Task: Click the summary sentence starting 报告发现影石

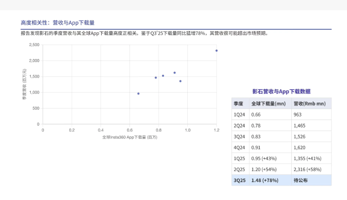Action: pos(145,34)
